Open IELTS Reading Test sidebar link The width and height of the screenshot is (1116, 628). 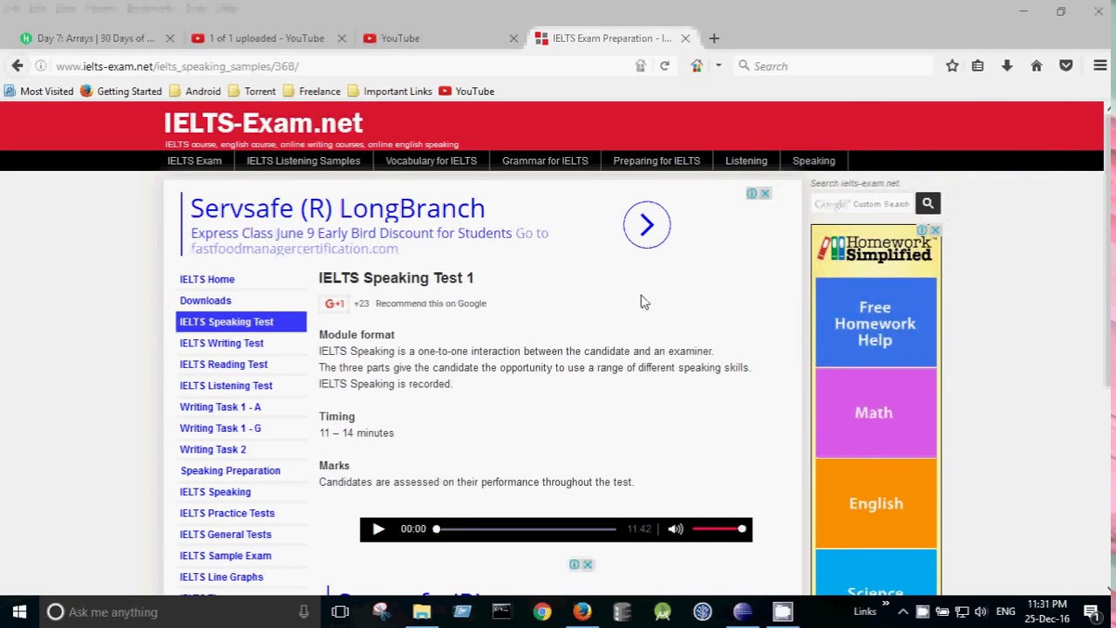tap(223, 364)
